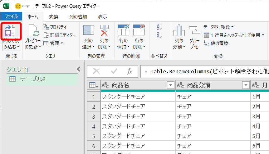Click the 列の選択 (Choose Columns) icon

click(x=89, y=30)
